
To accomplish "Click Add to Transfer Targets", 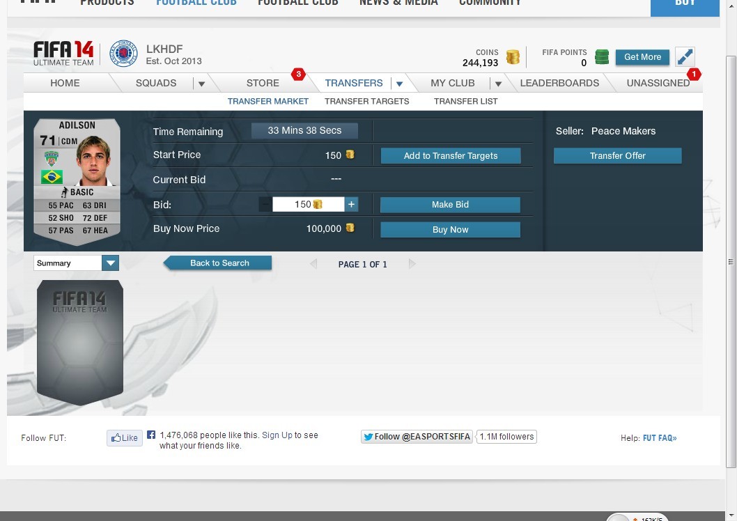I will [451, 155].
